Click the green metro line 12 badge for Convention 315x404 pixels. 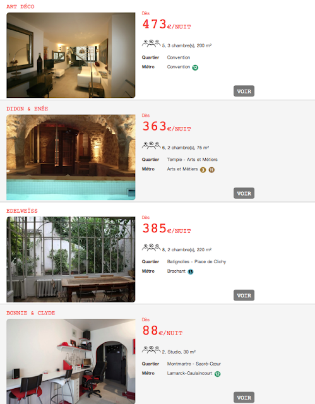tap(195, 68)
